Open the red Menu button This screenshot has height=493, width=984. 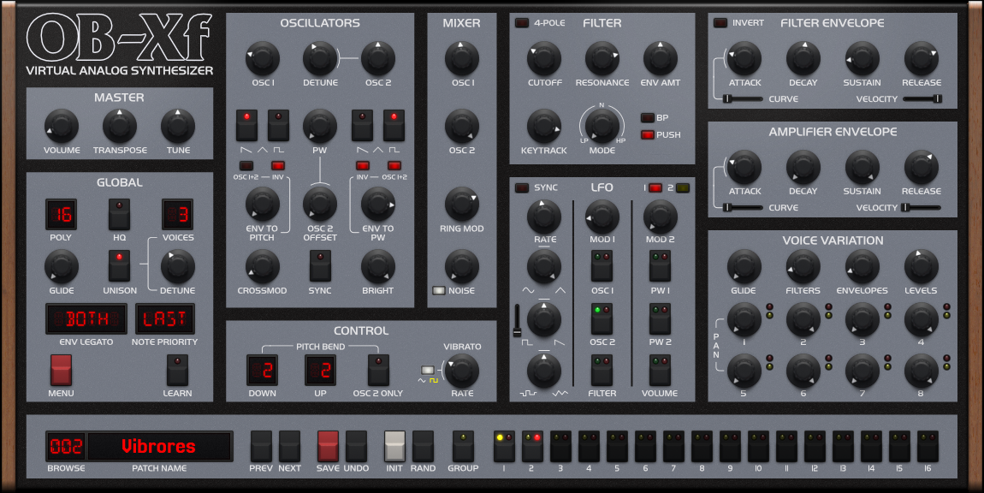click(61, 371)
